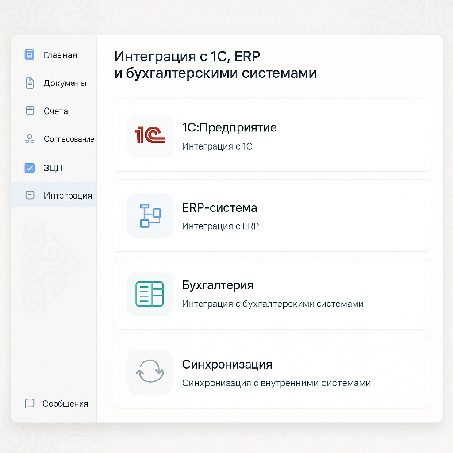Screen dimensions: 453x453
Task: Click the ЗЦЛ checkmark icon
Action: pos(30,168)
